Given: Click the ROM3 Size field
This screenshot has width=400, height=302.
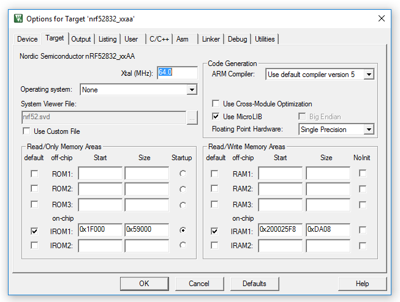Looking at the screenshot, I should (x=146, y=205).
